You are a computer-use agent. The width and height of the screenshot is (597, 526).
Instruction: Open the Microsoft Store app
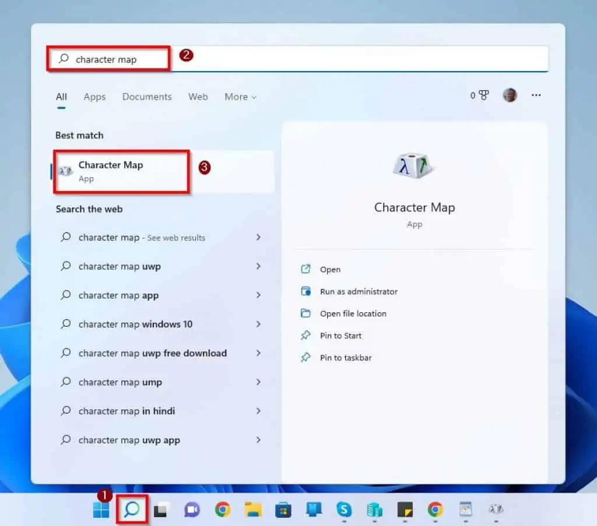tap(284, 509)
